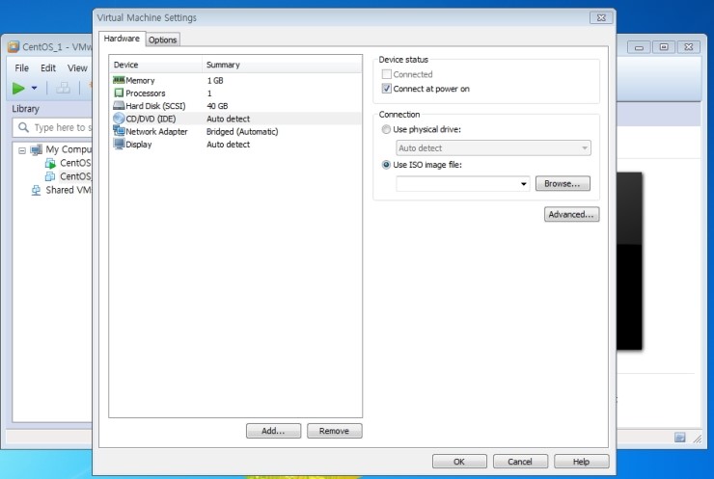This screenshot has width=714, height=479.
Task: Select the Hard Disk (SCSI) row label
Action: point(155,106)
